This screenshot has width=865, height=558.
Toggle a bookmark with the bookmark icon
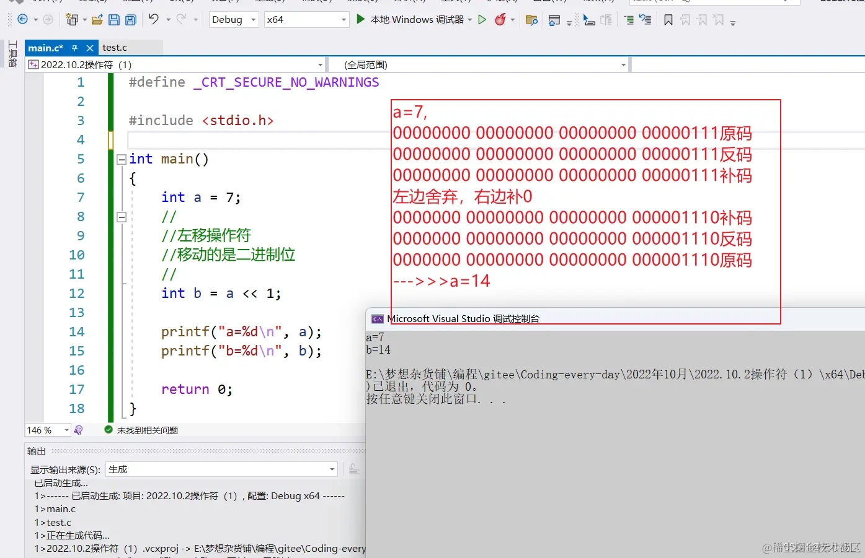(668, 20)
